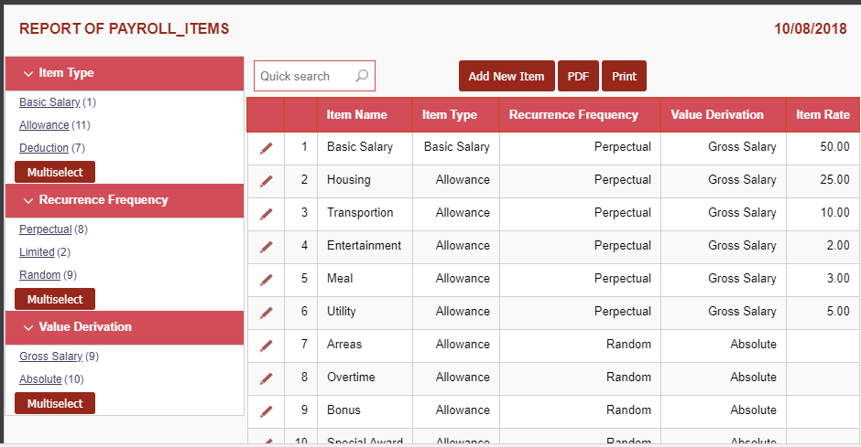Open edit for the Transportion row
Image resolution: width=861 pixels, height=447 pixels.
(266, 214)
